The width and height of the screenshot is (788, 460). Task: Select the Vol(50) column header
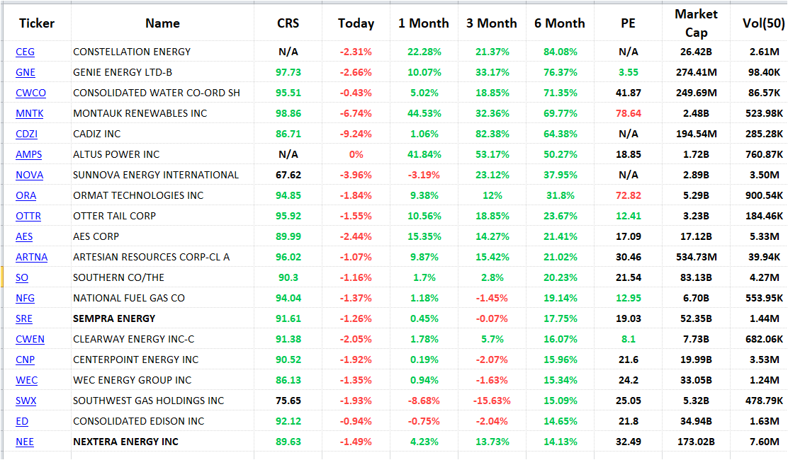pyautogui.click(x=763, y=23)
